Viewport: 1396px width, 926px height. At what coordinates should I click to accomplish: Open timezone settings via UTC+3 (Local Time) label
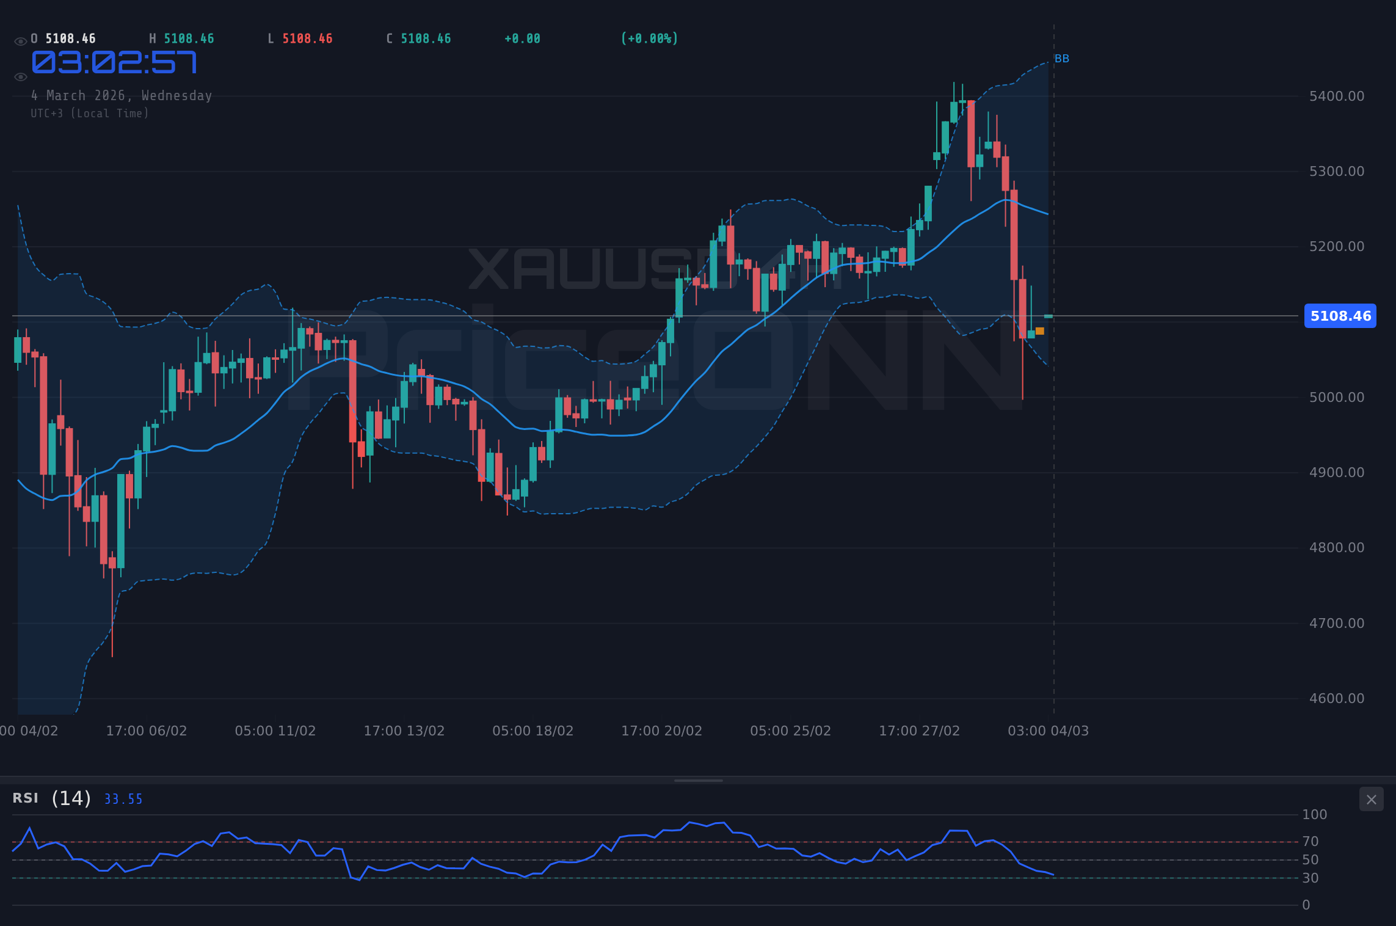[90, 113]
